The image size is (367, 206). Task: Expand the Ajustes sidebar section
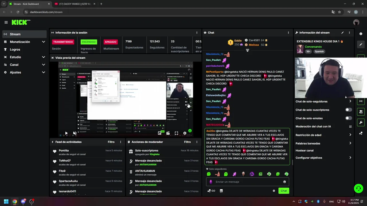pos(44,72)
